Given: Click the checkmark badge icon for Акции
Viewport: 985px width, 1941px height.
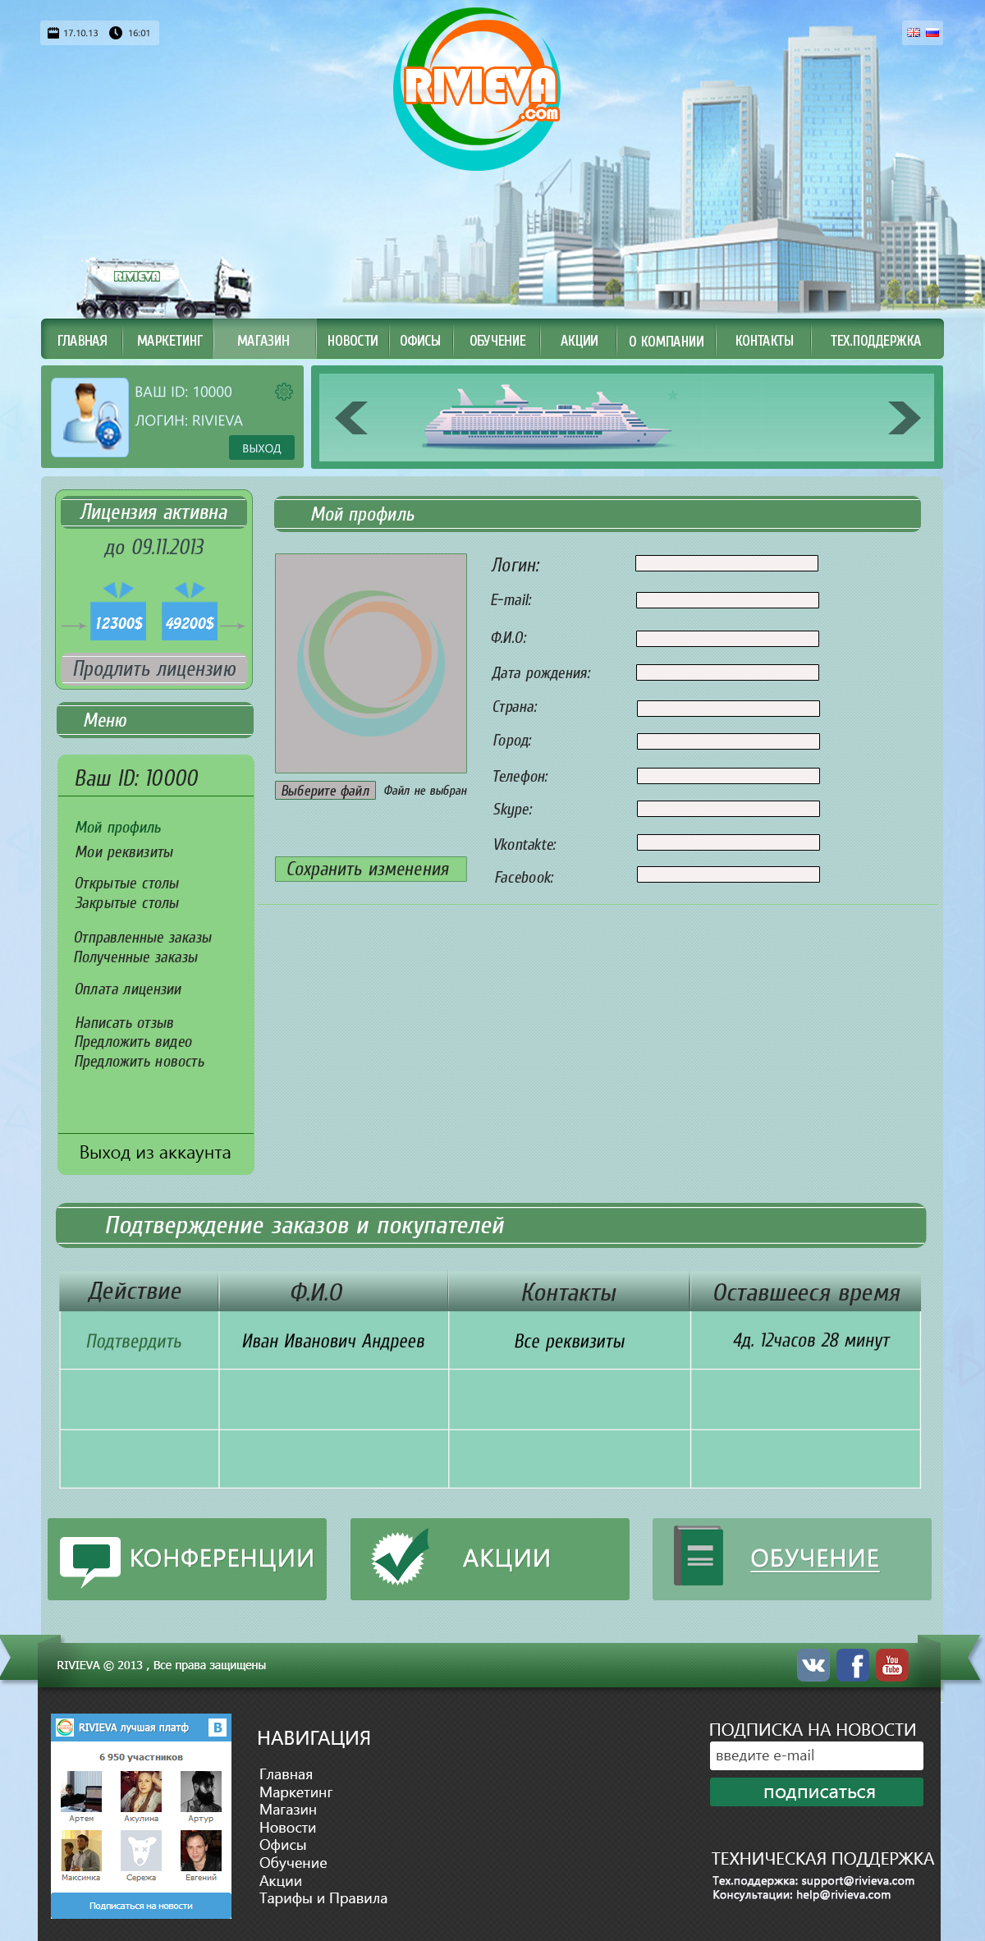Looking at the screenshot, I should (x=400, y=1558).
